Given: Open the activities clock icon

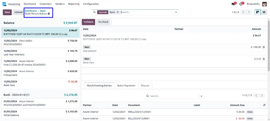Looking at the screenshot, I should coord(241,4).
